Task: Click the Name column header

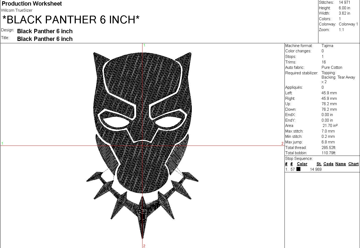Action: [341, 164]
